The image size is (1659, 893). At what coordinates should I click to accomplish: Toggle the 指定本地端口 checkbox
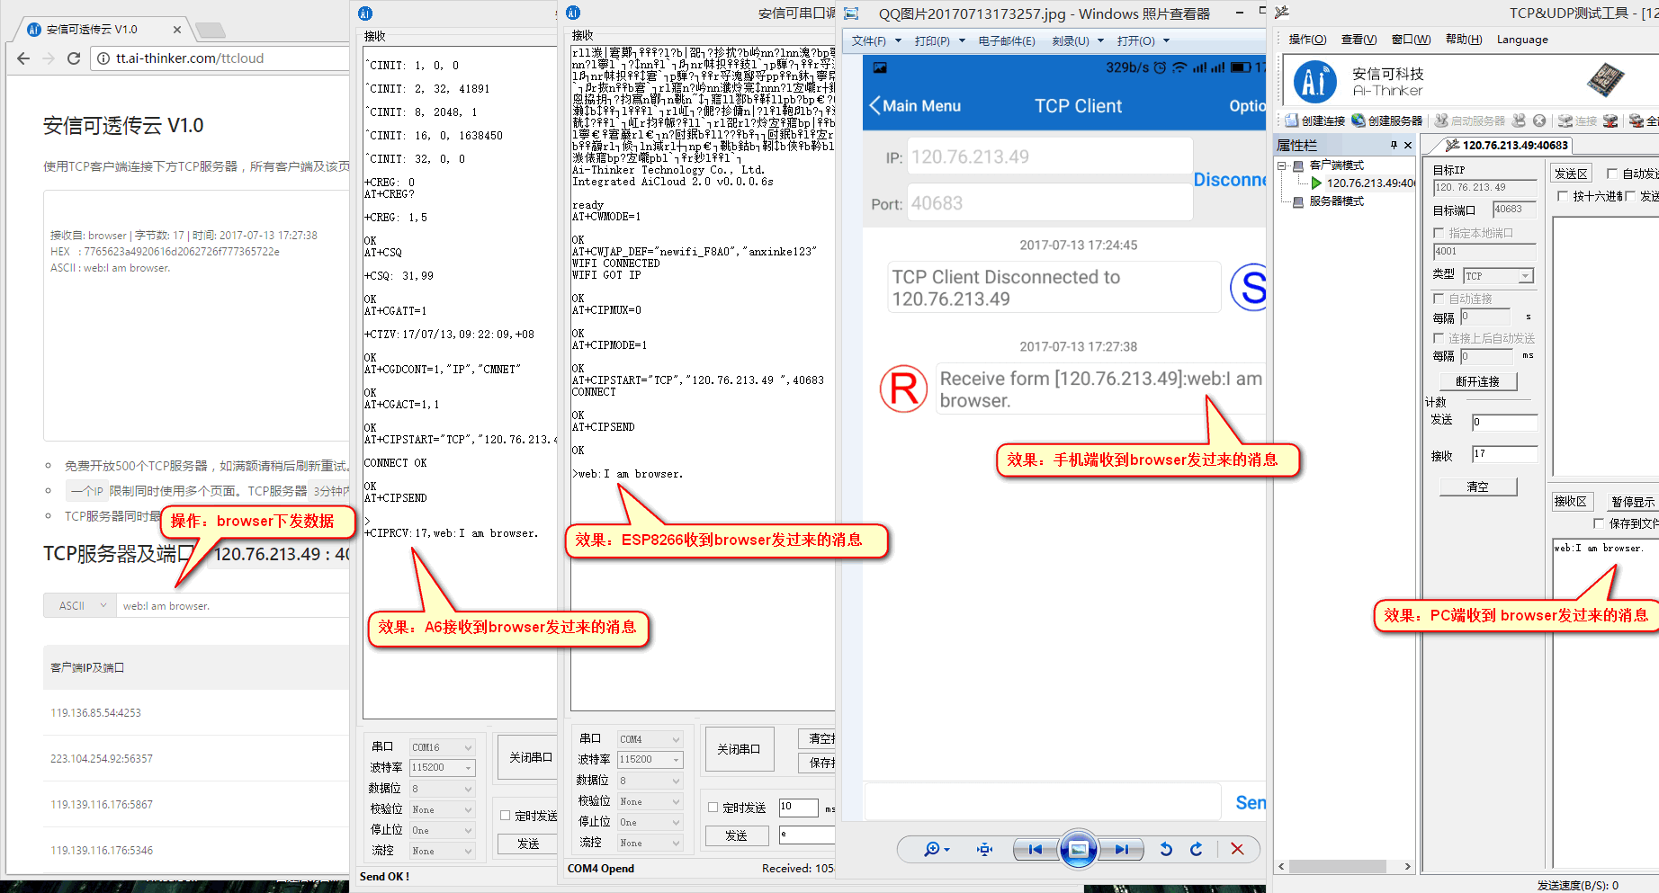1439,233
